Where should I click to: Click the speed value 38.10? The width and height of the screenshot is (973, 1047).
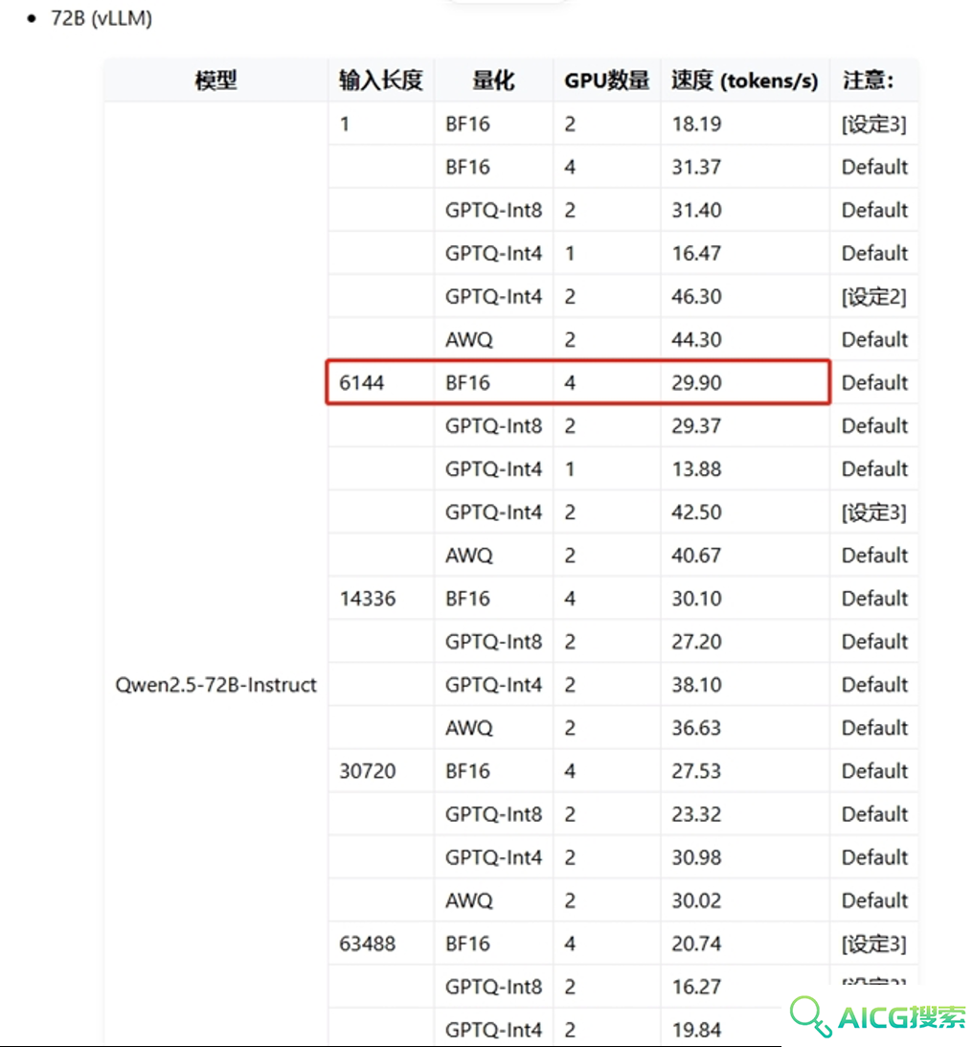point(696,684)
